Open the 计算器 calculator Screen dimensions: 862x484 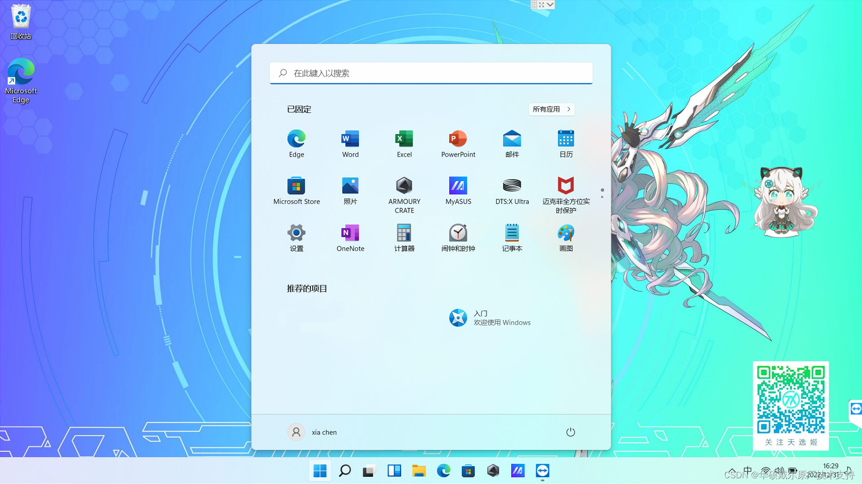[404, 238]
